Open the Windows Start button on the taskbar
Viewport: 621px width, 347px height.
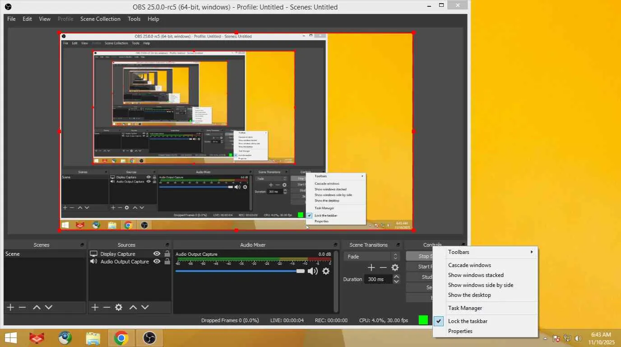point(11,338)
